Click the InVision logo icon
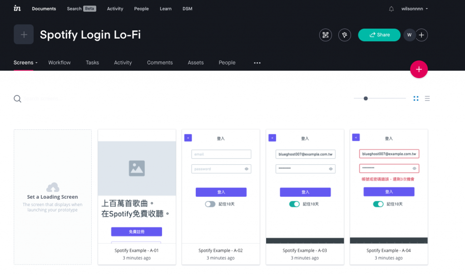Viewport: 465px width, 275px height. pos(17,8)
